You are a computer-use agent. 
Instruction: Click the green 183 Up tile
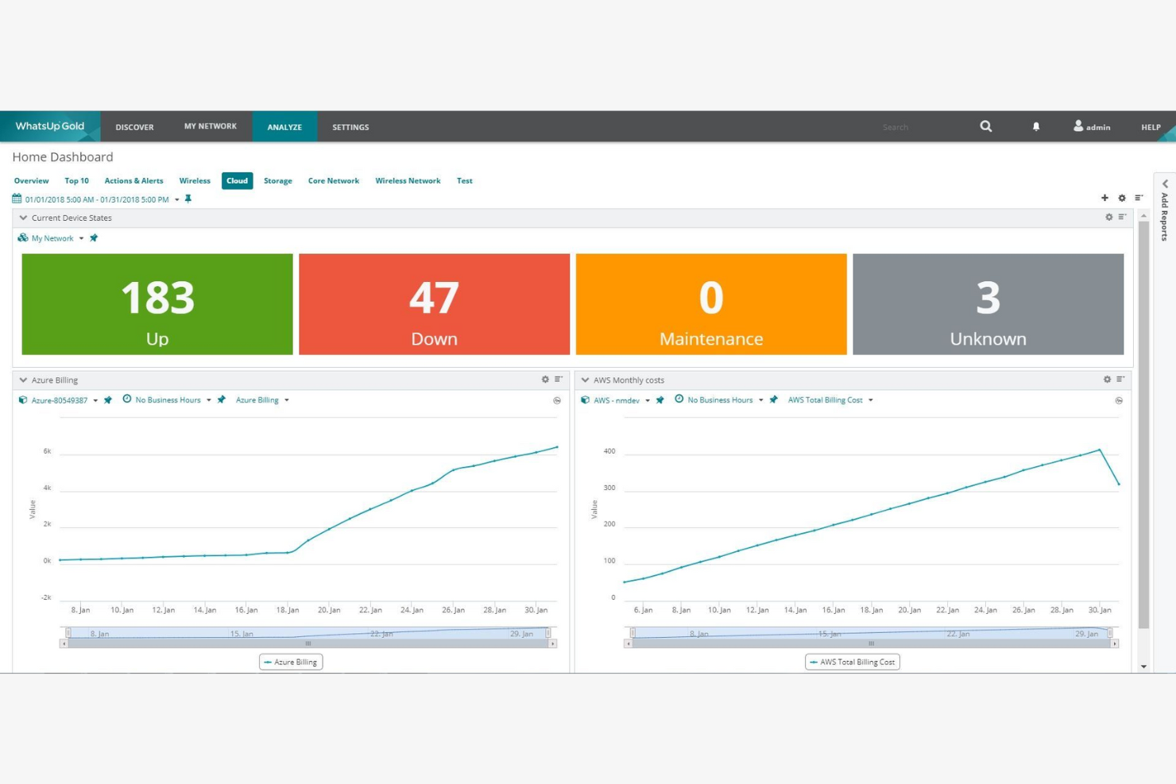click(157, 304)
